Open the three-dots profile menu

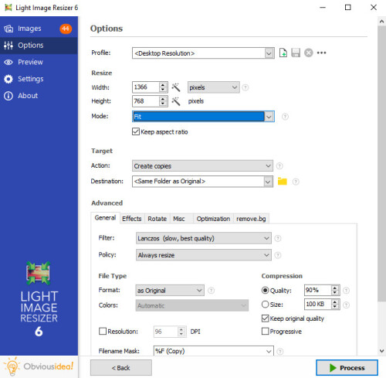coord(321,53)
